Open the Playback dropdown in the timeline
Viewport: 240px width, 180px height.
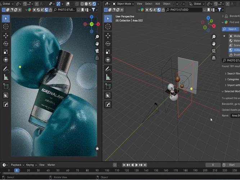coord(17,165)
